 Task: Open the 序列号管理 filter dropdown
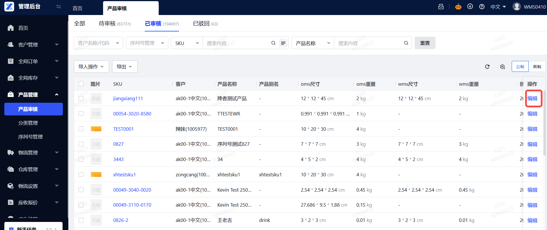147,43
